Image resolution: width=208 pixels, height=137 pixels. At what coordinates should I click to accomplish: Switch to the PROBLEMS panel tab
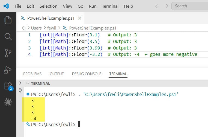[x=32, y=74]
